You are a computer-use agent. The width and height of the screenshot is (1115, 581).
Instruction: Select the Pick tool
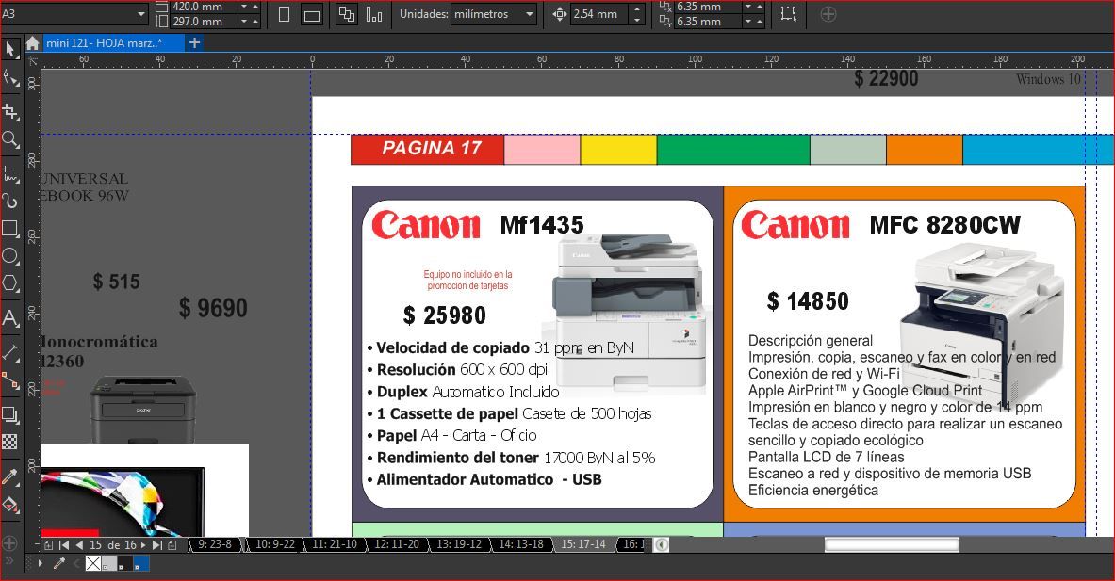click(x=10, y=50)
